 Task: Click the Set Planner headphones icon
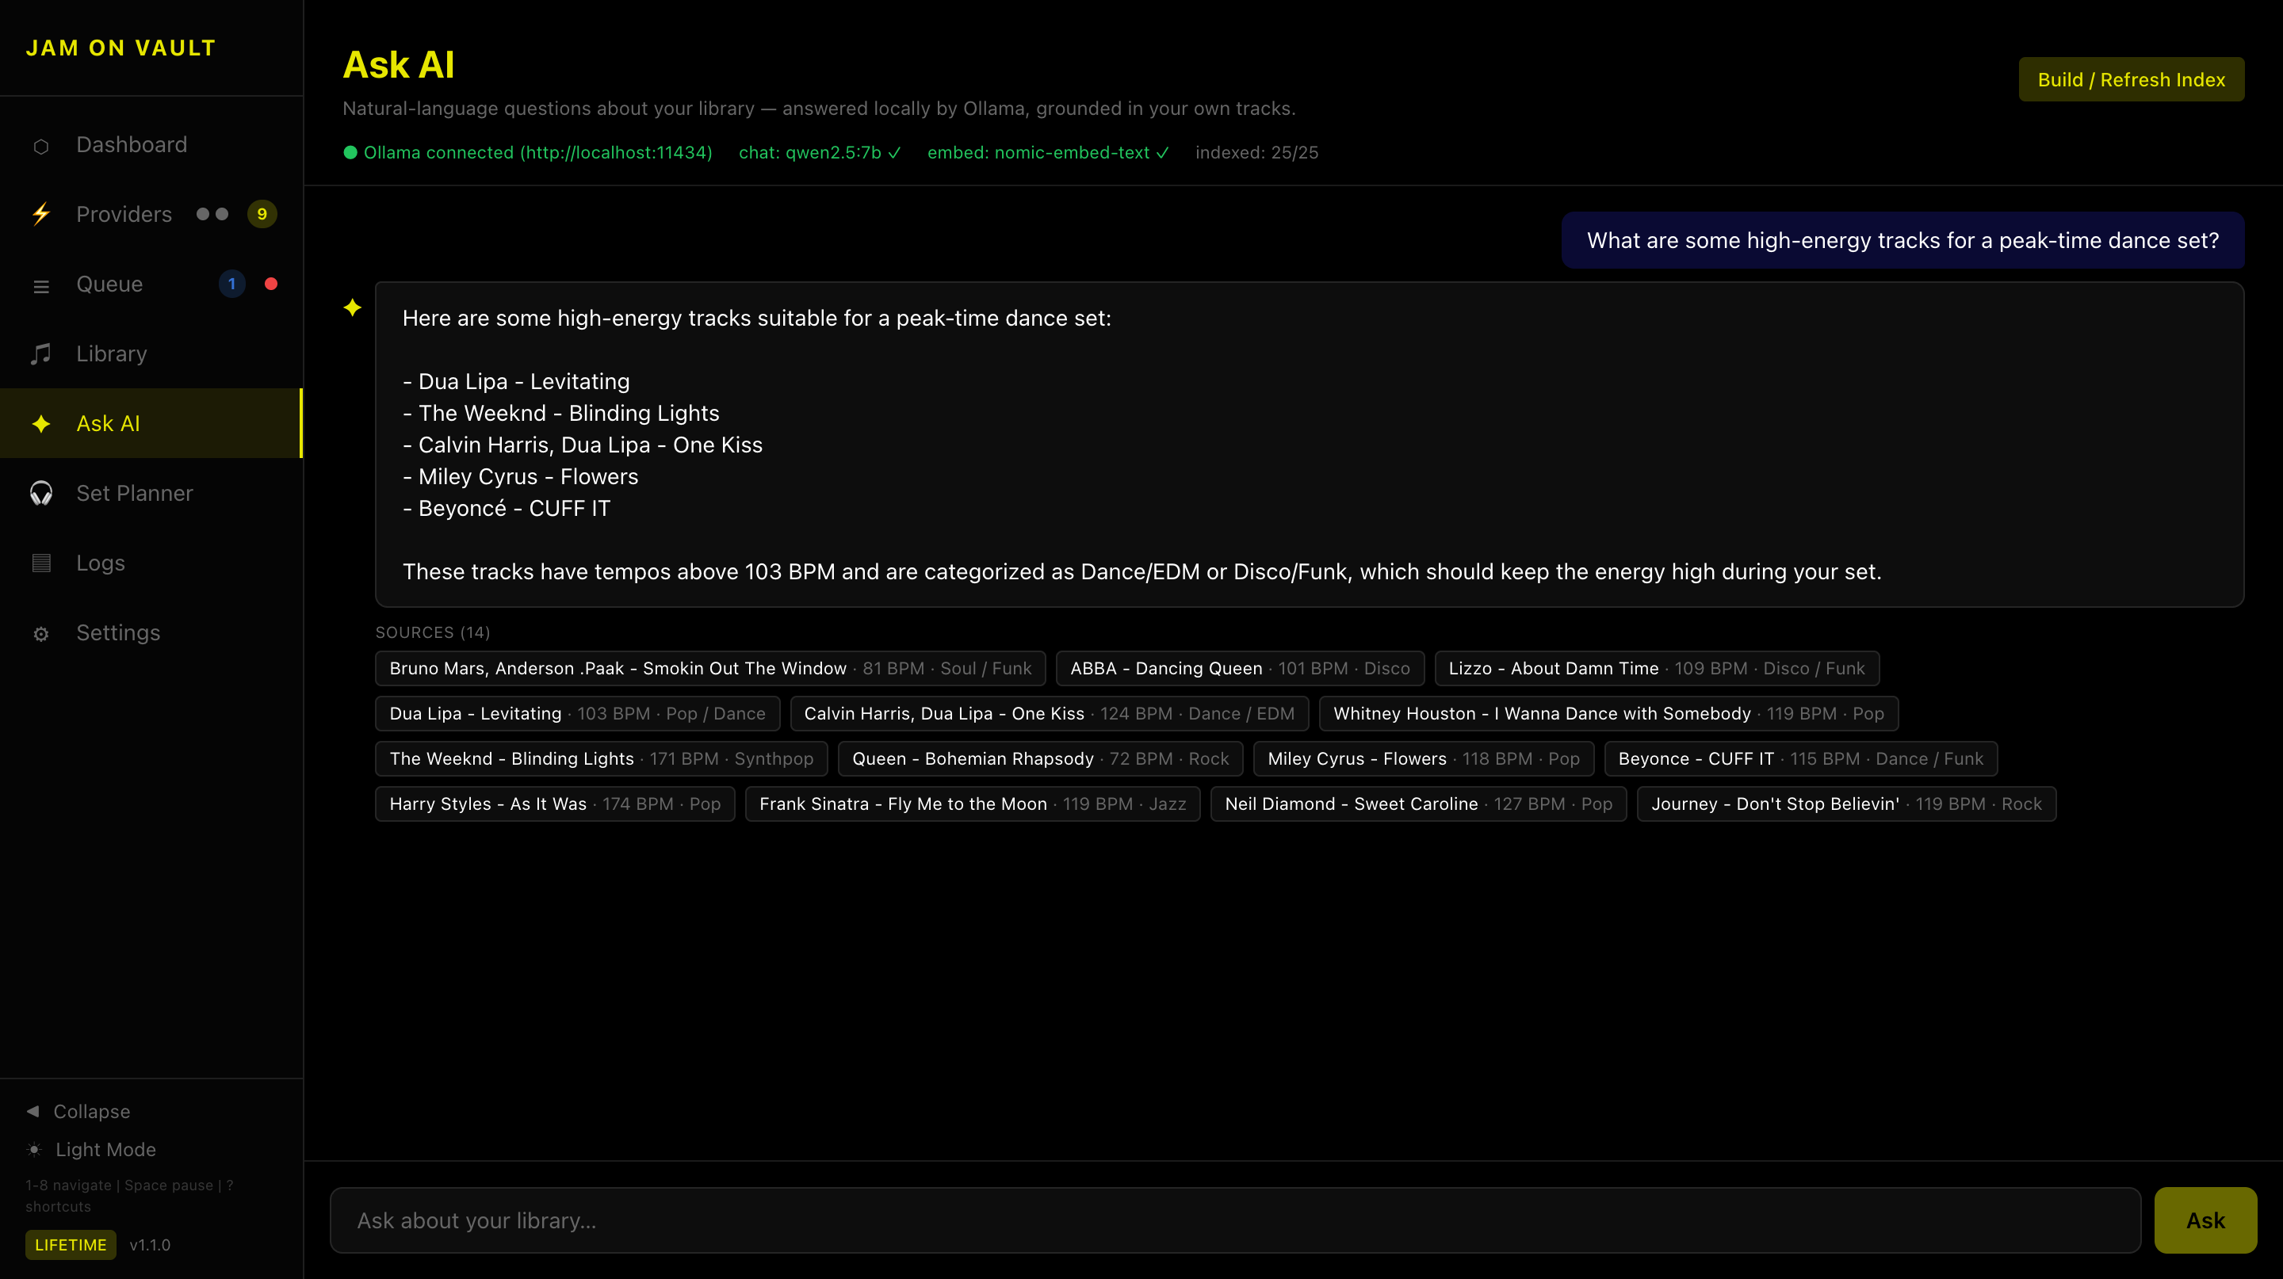click(40, 494)
